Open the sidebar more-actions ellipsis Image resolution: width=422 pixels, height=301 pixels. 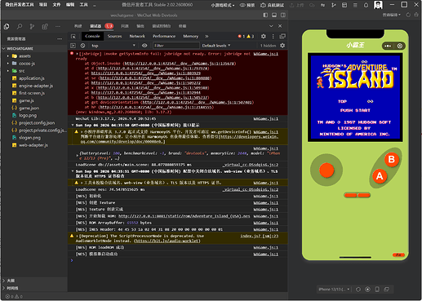(x=58, y=26)
